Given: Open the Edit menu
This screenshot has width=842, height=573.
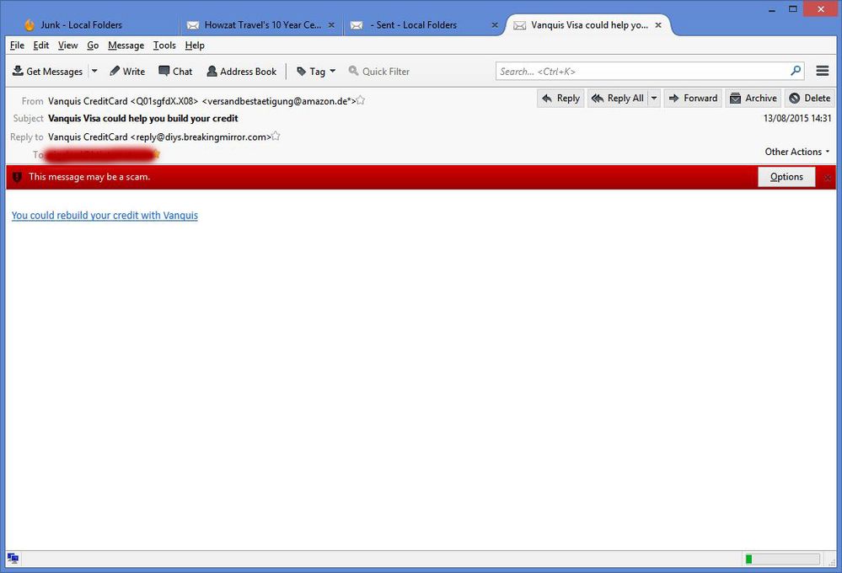Looking at the screenshot, I should click(x=40, y=46).
